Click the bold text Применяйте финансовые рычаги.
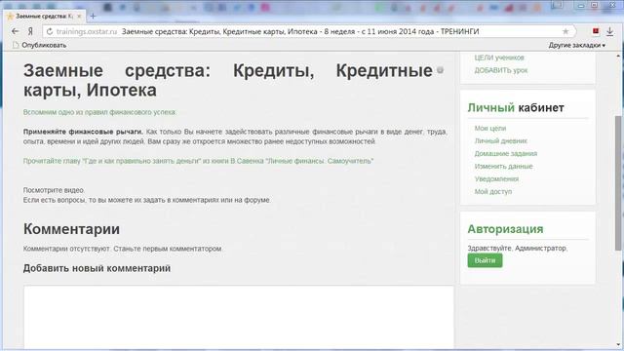 (83, 132)
